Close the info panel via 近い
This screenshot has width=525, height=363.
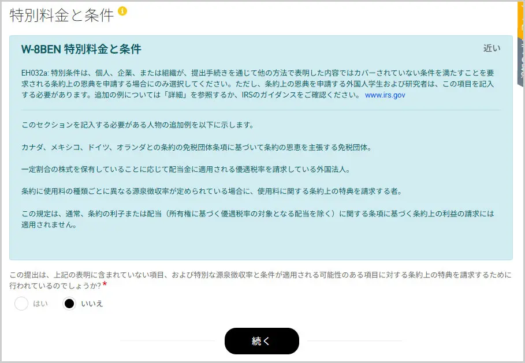pos(492,48)
